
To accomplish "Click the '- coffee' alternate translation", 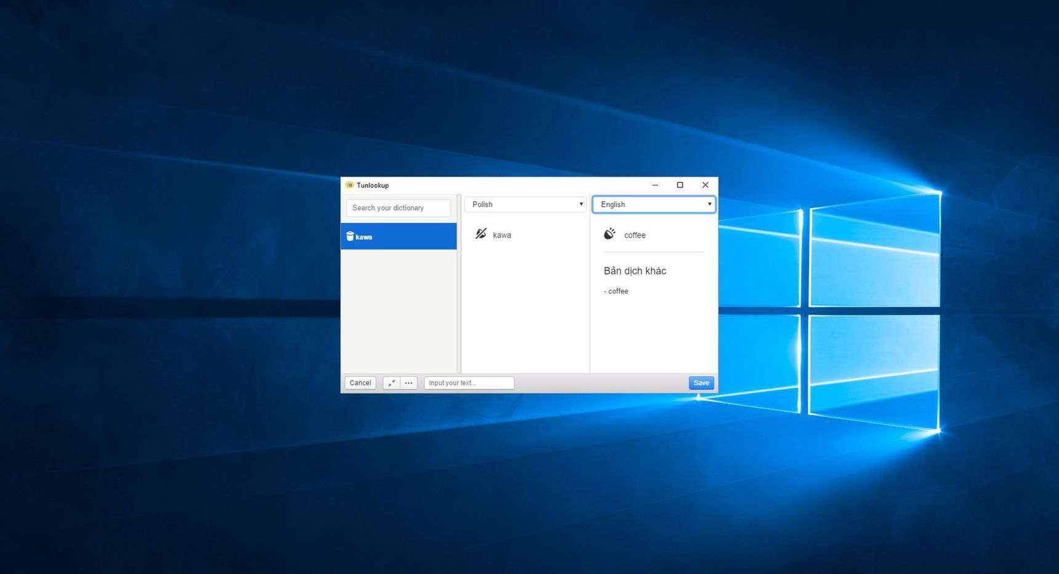I will coord(616,291).
